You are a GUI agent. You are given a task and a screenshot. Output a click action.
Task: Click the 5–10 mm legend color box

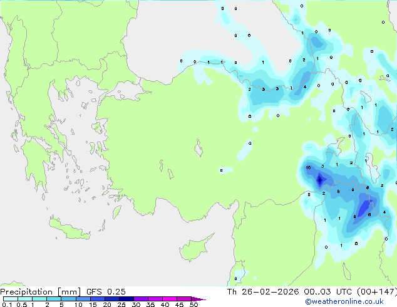pos(68,299)
